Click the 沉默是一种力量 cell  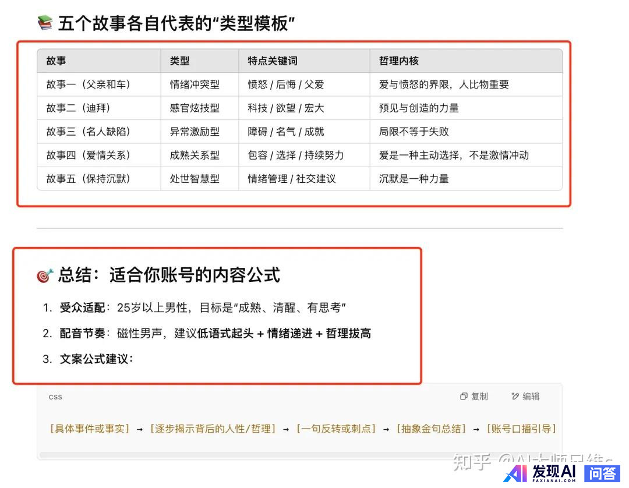[x=414, y=179]
